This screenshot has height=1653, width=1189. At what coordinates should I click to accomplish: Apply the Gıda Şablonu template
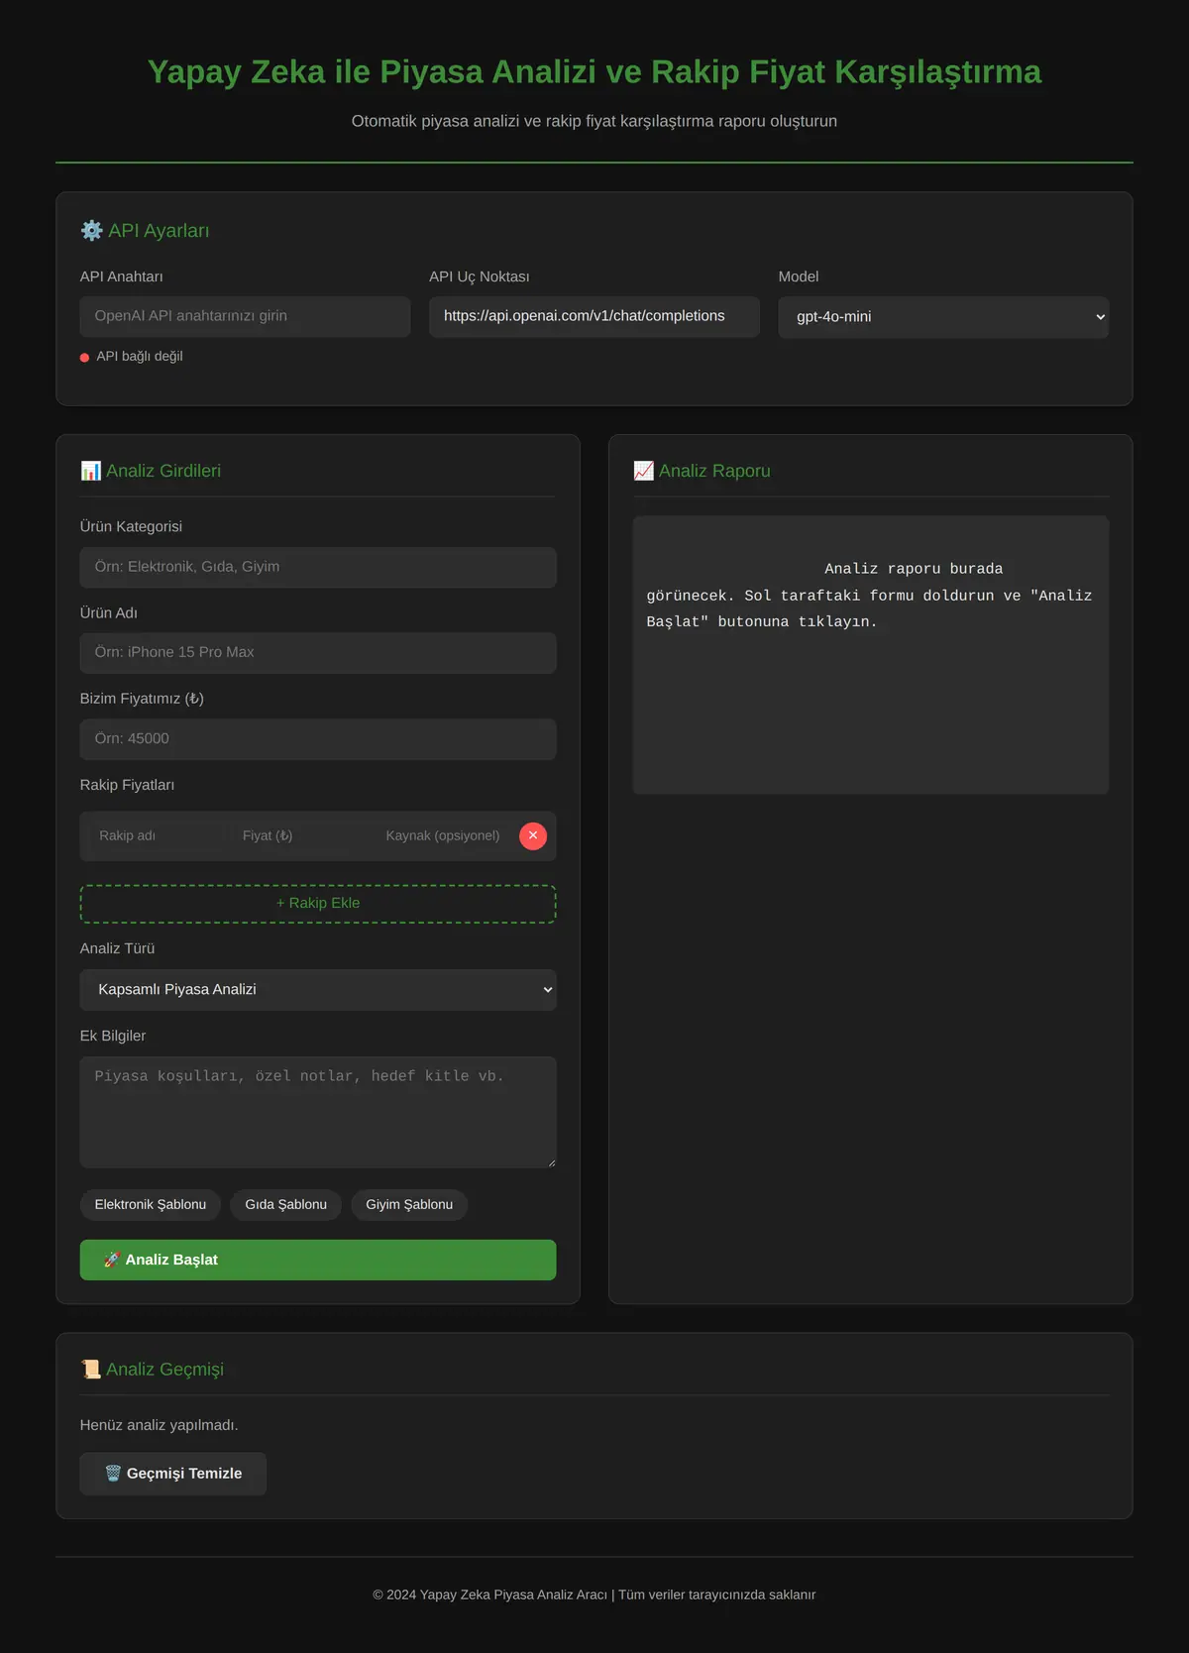286,1205
